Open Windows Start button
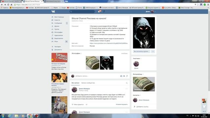 pyautogui.click(x=3, y=116)
